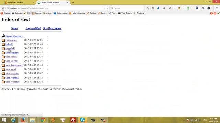Open the Forms web developer menu

point(37,13)
